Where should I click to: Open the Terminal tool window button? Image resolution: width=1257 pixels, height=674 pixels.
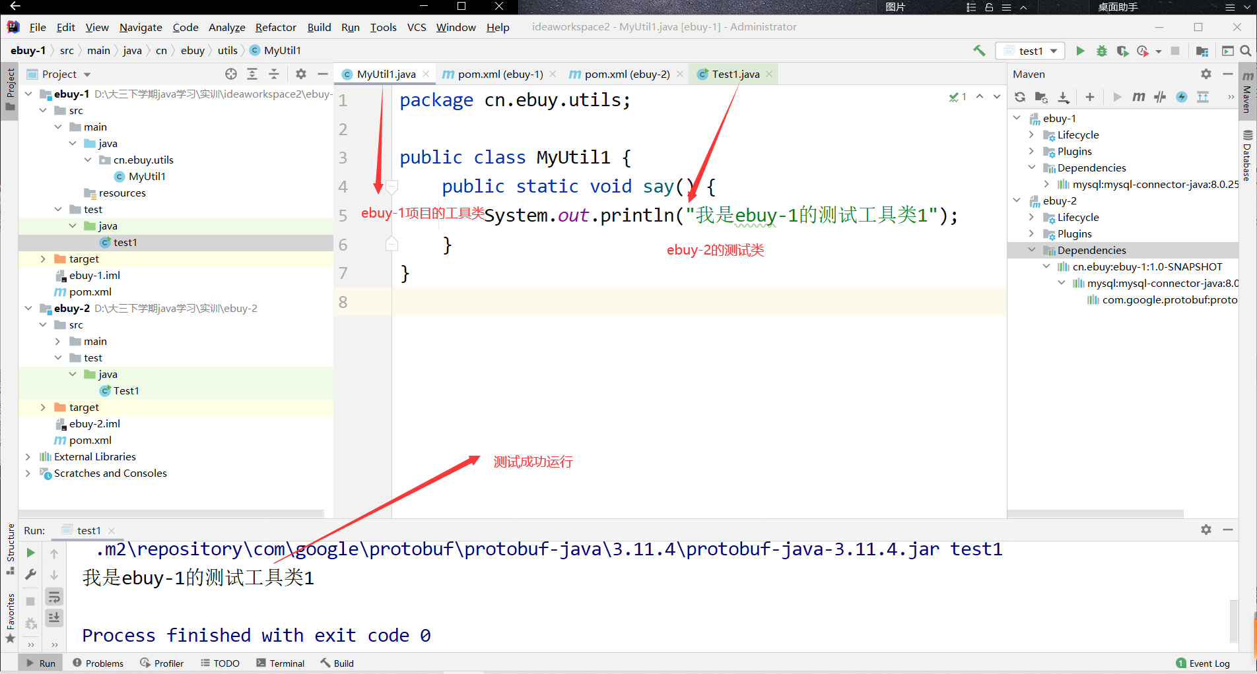pyautogui.click(x=280, y=663)
